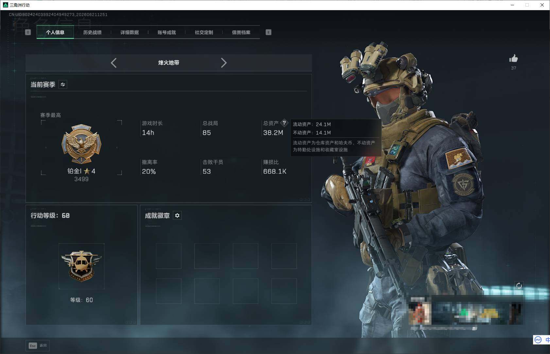
Task: Switch to the 历史战绩 tab
Action: pyautogui.click(x=92, y=32)
